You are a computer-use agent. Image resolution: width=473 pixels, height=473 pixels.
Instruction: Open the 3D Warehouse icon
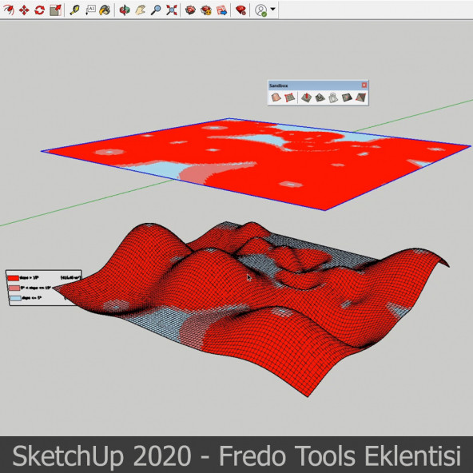click(x=190, y=10)
